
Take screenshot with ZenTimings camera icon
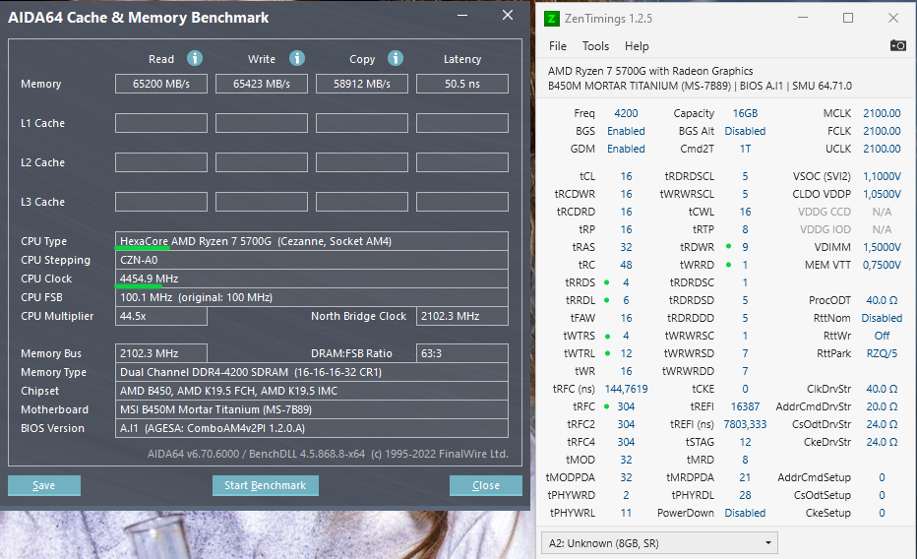click(897, 45)
